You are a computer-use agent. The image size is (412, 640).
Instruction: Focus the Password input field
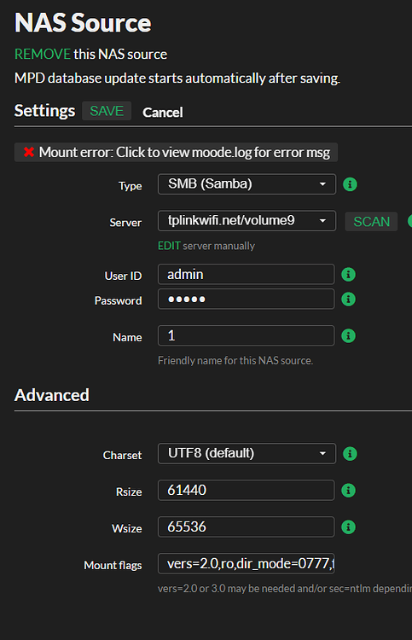point(246,300)
